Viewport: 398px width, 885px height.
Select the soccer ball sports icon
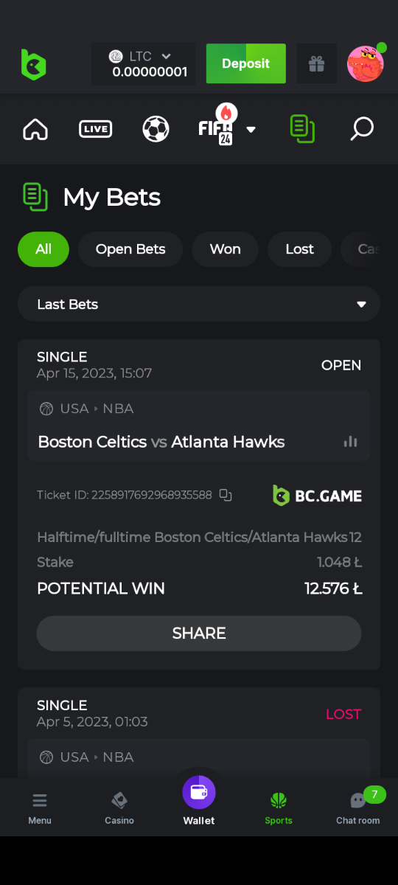coord(156,129)
